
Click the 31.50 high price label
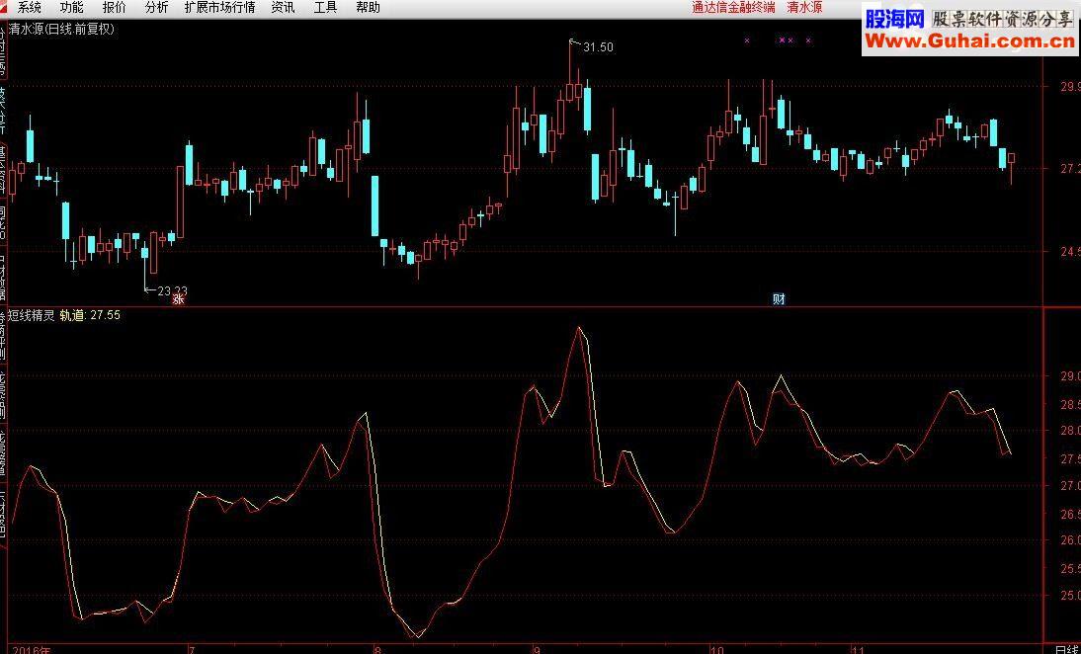598,46
